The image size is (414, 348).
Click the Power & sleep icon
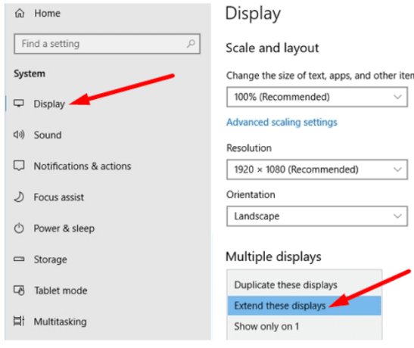click(19, 228)
